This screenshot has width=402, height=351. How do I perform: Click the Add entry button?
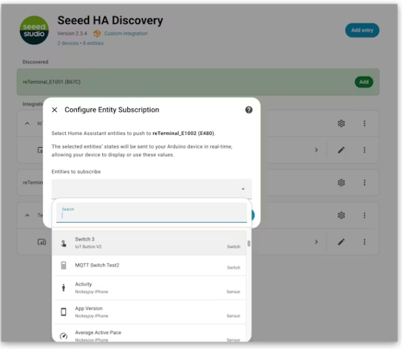(x=362, y=30)
